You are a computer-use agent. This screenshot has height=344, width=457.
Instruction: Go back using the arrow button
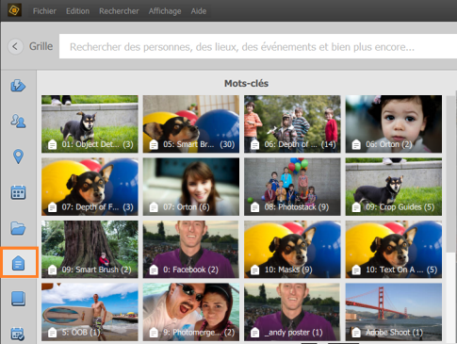[x=15, y=46]
